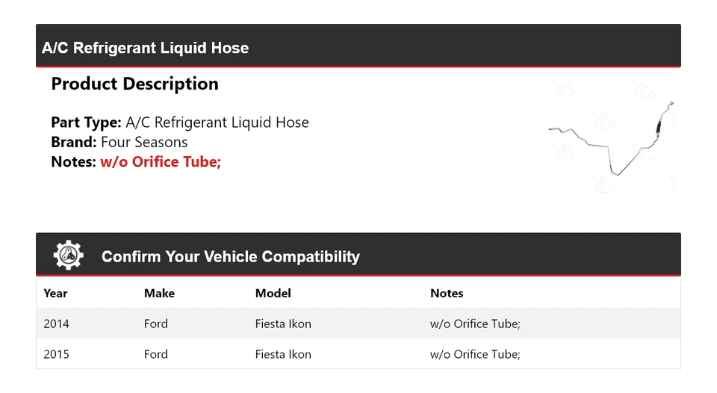Click the Make column header
717x393 pixels.
[x=159, y=294]
